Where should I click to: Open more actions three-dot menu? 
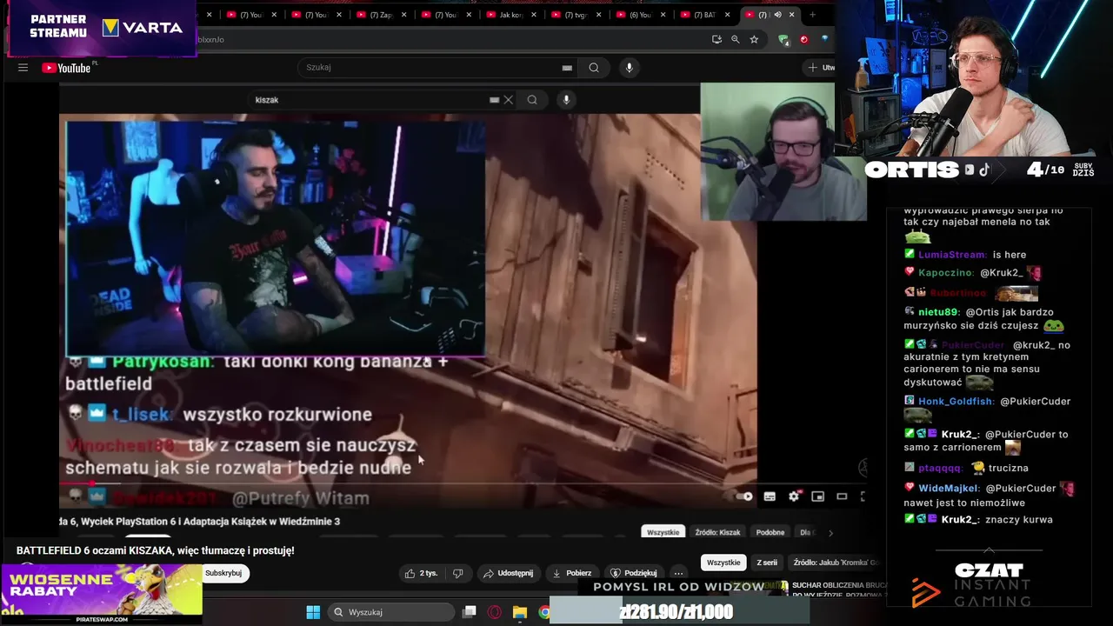(678, 573)
